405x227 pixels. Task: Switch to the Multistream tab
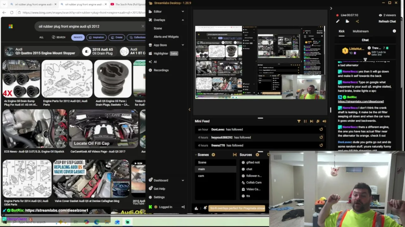click(361, 31)
